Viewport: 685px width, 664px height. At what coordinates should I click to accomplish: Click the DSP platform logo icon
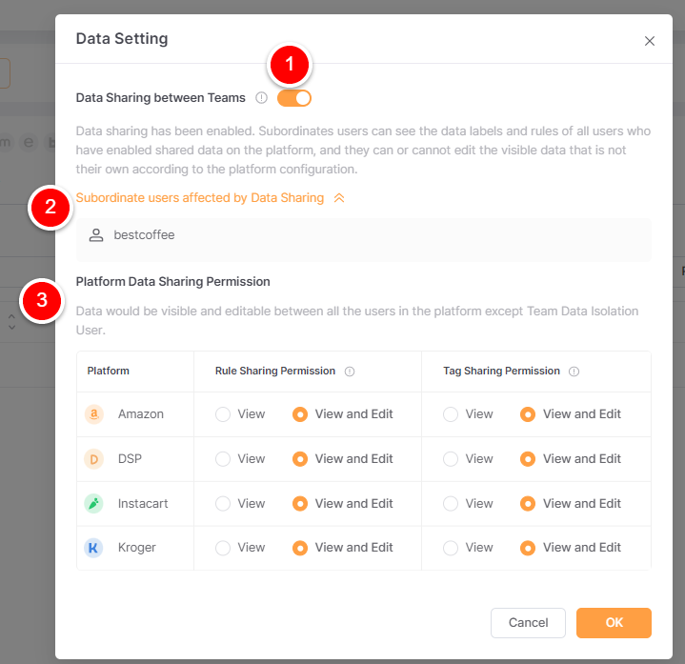[x=93, y=458]
